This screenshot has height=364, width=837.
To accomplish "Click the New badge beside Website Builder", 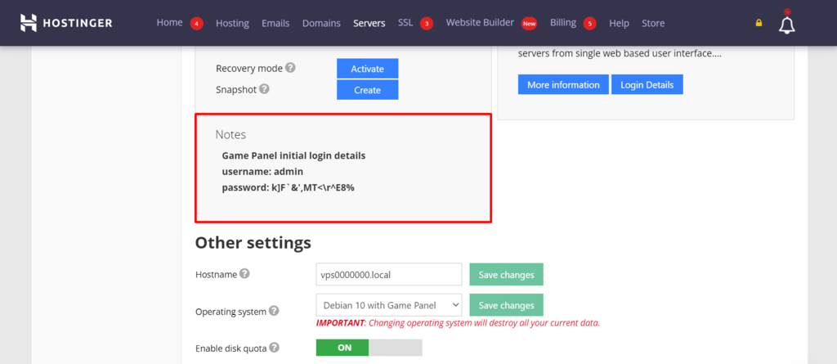I will (x=529, y=24).
